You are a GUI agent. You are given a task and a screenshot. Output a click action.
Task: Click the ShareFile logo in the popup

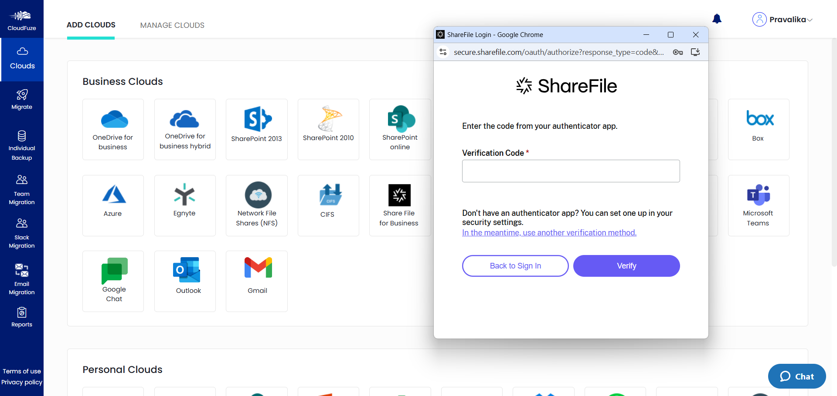[566, 86]
